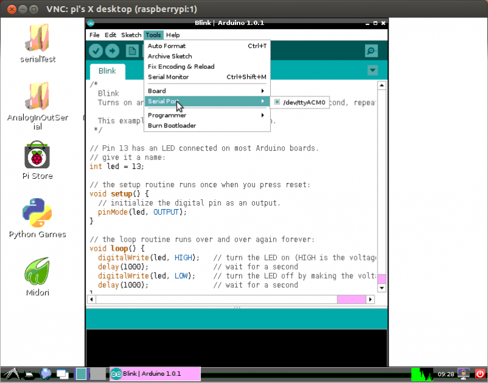
Task: Expand the Serial Port submenu
Action: (207, 101)
